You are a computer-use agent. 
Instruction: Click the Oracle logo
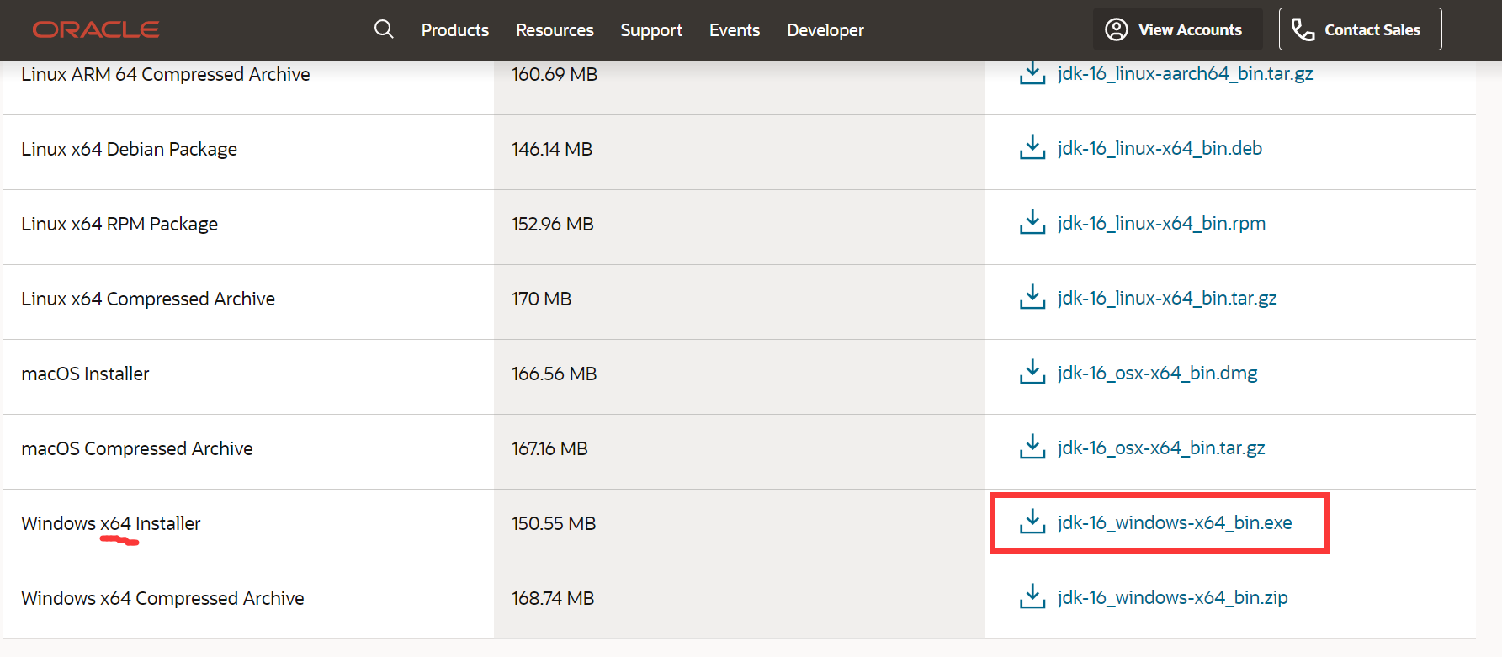click(x=96, y=30)
